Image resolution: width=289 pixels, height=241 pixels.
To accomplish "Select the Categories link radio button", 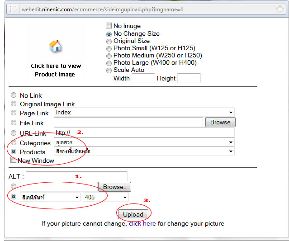I will coord(14,143).
